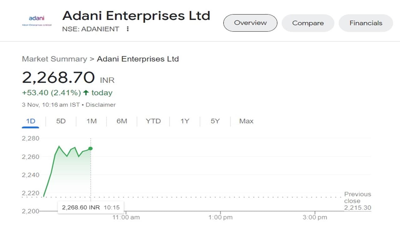Select the 1D chart range
400x225 pixels.
click(31, 121)
